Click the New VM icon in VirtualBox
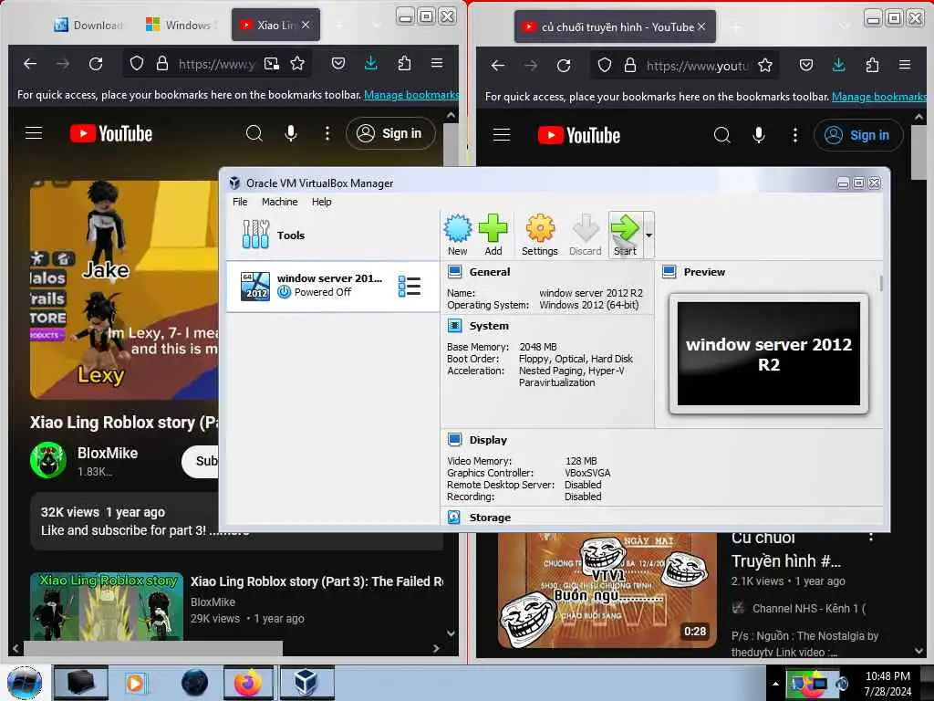 [458, 235]
